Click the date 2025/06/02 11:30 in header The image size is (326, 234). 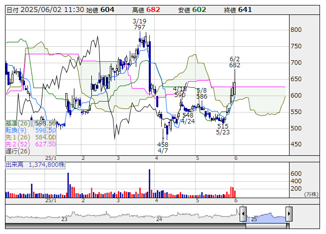click(52, 10)
